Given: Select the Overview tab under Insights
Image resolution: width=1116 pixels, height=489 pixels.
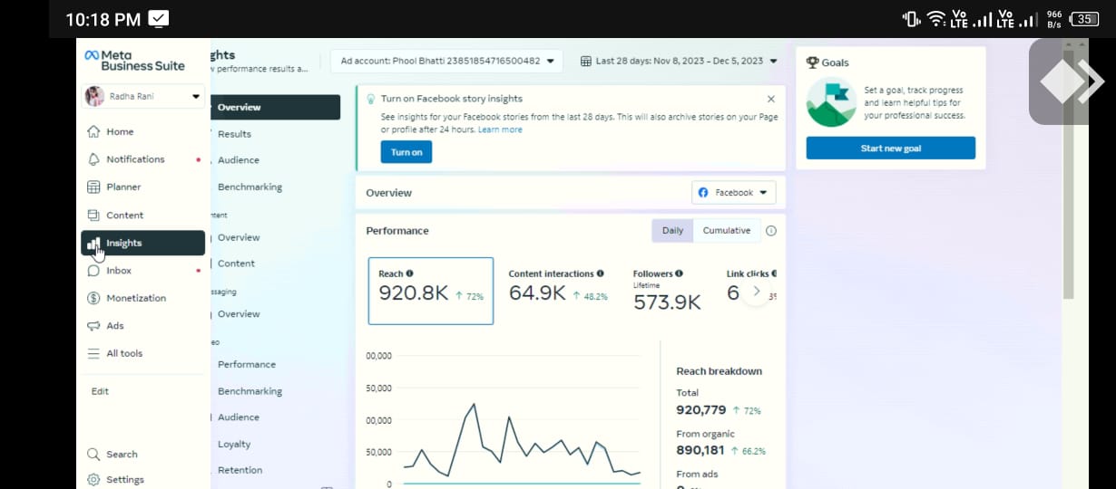Looking at the screenshot, I should (276, 107).
